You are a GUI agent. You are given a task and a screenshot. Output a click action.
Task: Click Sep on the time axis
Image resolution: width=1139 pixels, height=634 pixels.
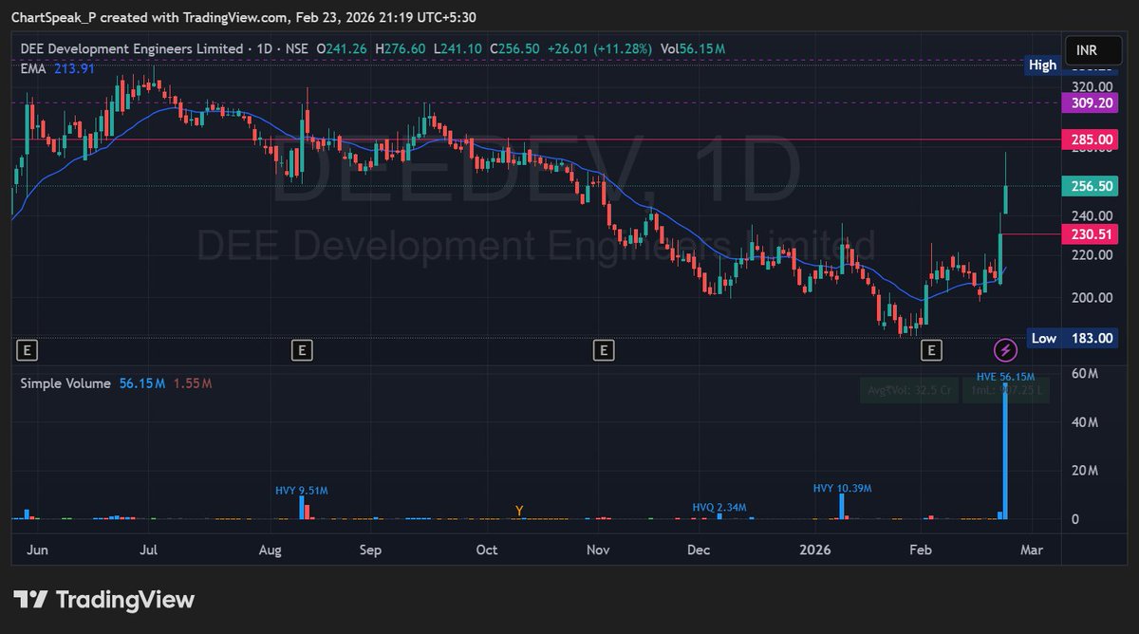(370, 550)
